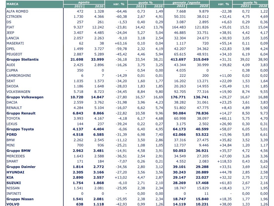Screen dimensions: 274x206
Task: Select the Gruppo Renault total label
Action: pyautogui.click(x=21, y=113)
